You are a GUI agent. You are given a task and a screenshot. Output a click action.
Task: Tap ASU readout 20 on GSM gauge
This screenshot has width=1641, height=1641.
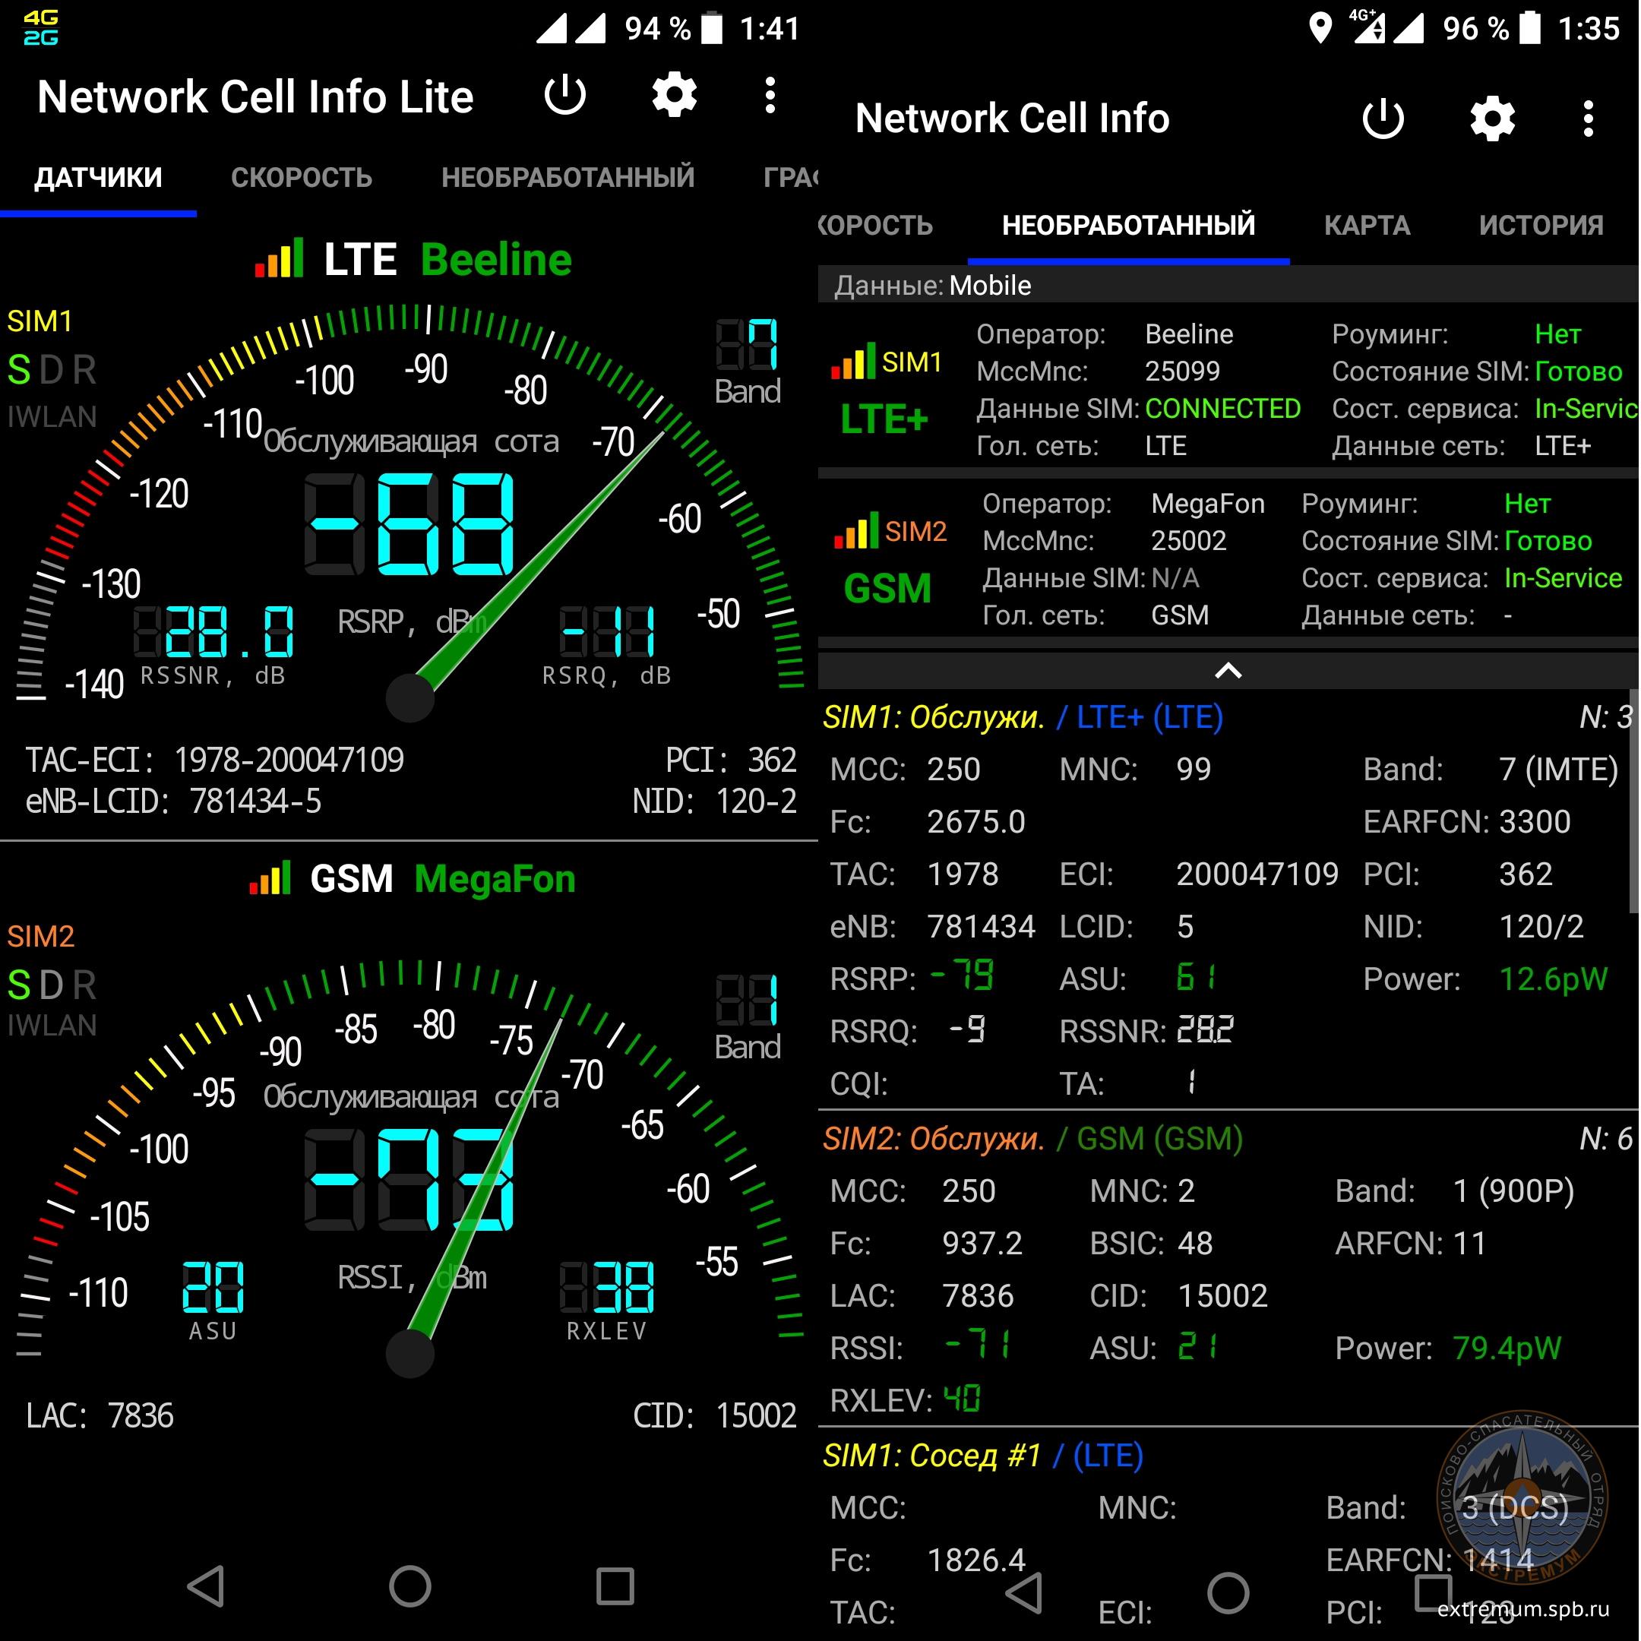[x=213, y=1287]
